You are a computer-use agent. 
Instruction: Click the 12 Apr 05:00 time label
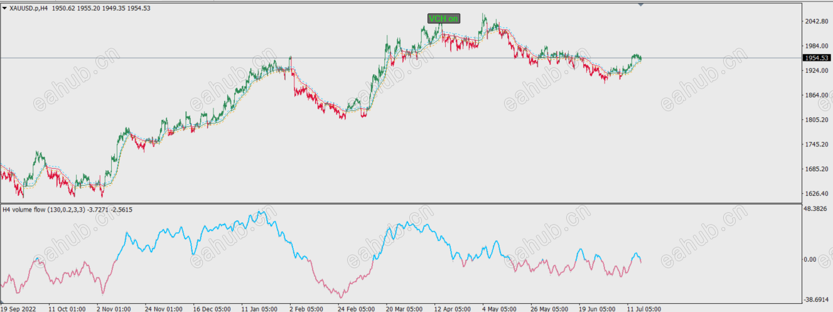(453, 308)
